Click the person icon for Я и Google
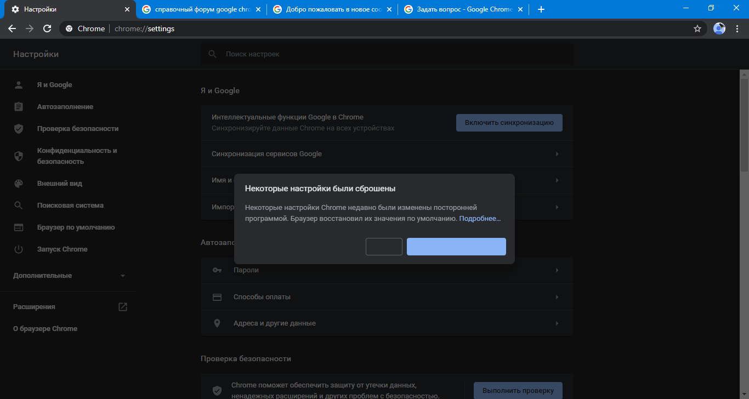Viewport: 749px width, 399px height. 19,85
